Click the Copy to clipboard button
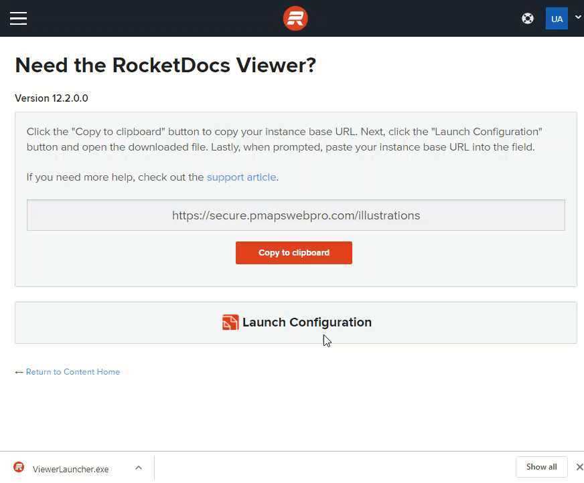The height and width of the screenshot is (483, 584). point(294,253)
